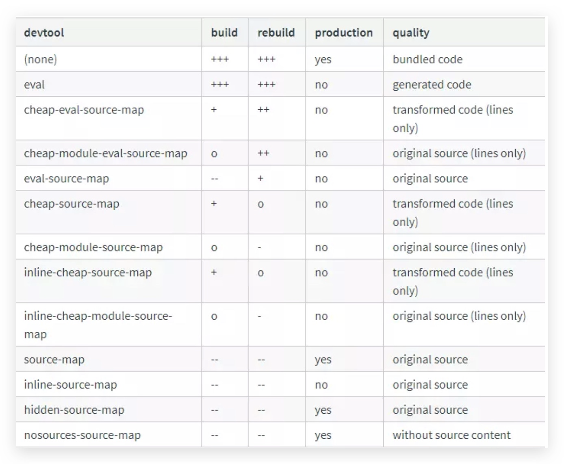Click the production column header
Image resolution: width=564 pixels, height=464 pixels.
tap(343, 33)
